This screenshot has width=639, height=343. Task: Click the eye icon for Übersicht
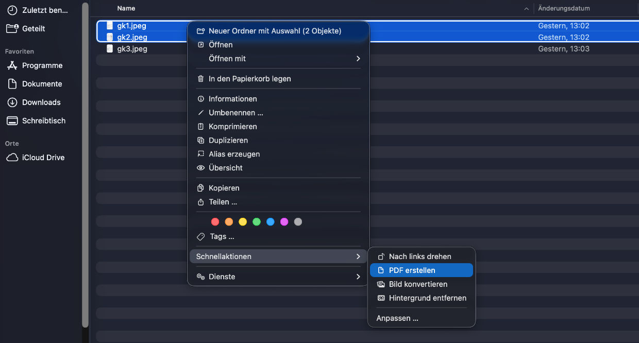(201, 168)
